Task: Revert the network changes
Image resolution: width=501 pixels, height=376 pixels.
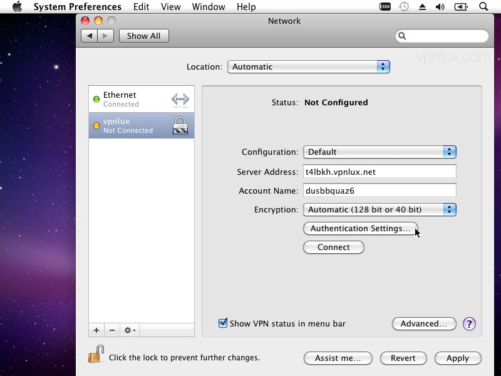Action: (x=403, y=358)
